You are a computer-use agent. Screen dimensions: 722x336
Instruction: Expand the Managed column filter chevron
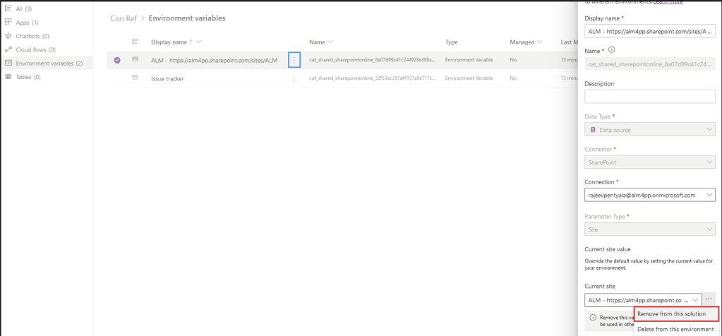pos(539,42)
